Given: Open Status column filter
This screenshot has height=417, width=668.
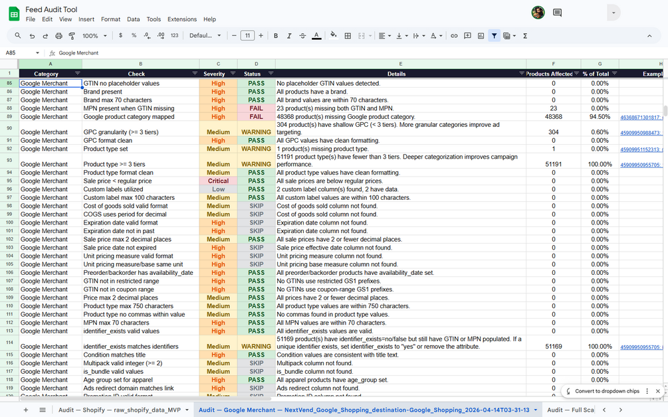Looking at the screenshot, I should click(271, 74).
